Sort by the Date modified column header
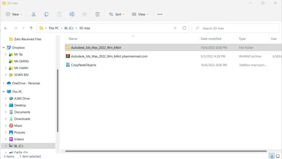This screenshot has height=159, width=282. [211, 39]
